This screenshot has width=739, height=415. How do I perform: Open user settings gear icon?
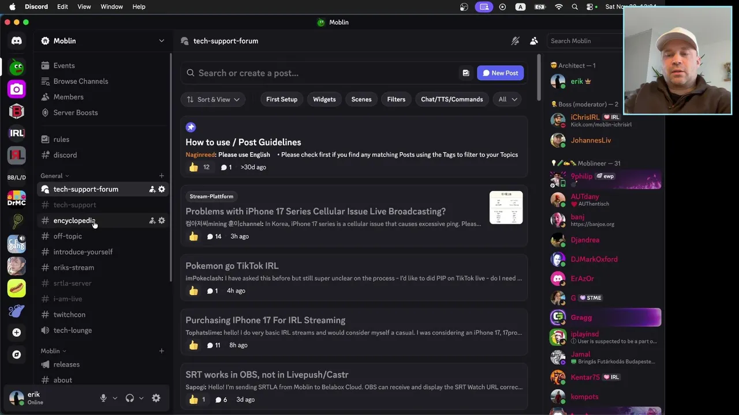(x=156, y=398)
